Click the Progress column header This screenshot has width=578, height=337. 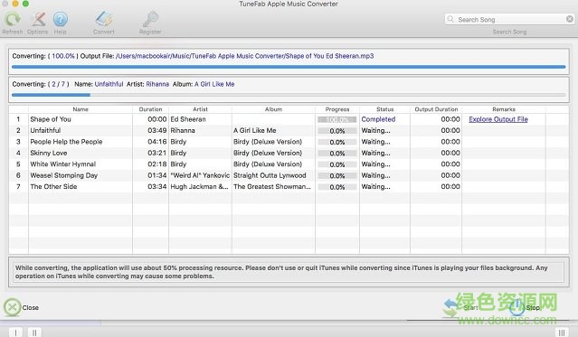click(337, 109)
